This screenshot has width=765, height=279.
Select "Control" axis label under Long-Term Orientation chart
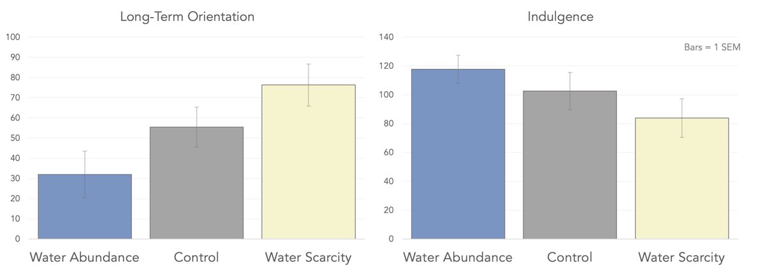pos(196,258)
